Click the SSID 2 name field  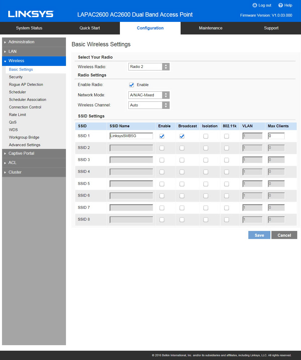[x=131, y=148]
